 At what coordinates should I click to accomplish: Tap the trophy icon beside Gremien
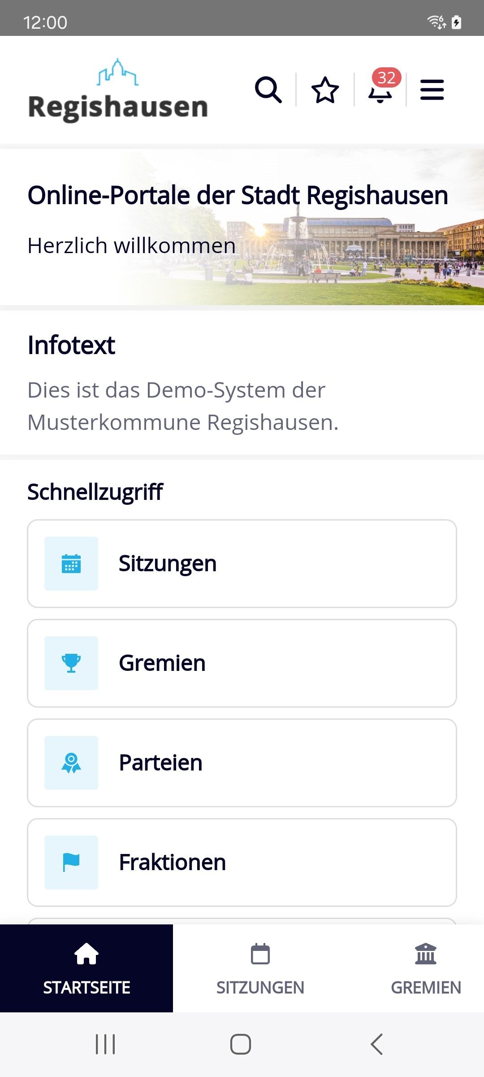pos(71,663)
